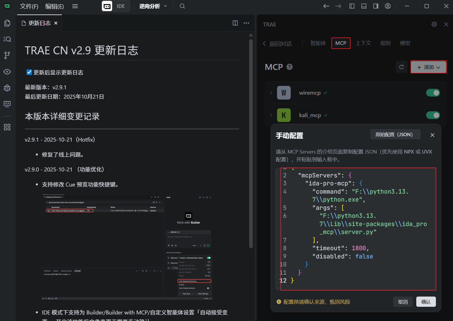
Task: Close the TRAE side panel
Action: tap(446, 24)
